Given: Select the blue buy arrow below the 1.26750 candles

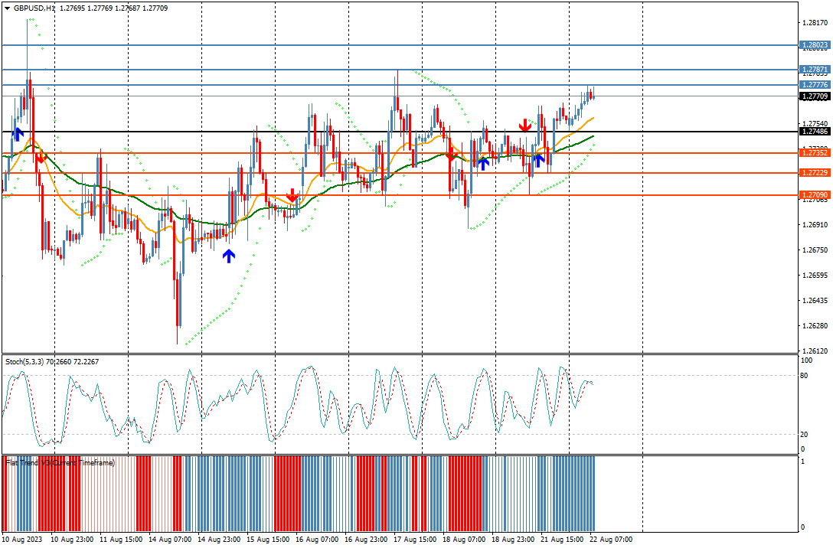Looking at the screenshot, I should [x=228, y=256].
